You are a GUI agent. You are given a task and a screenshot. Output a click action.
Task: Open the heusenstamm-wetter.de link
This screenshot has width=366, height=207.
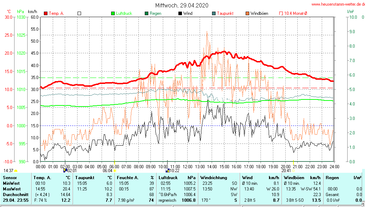tap(338, 4)
